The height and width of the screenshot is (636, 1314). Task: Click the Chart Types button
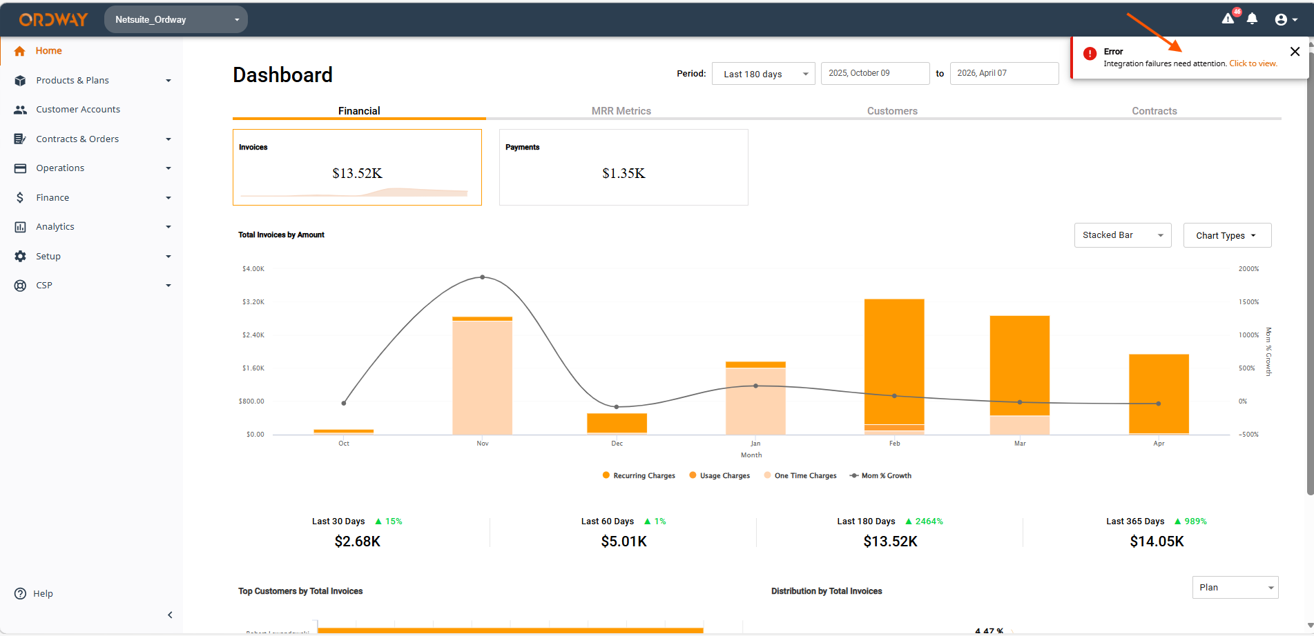(x=1226, y=235)
